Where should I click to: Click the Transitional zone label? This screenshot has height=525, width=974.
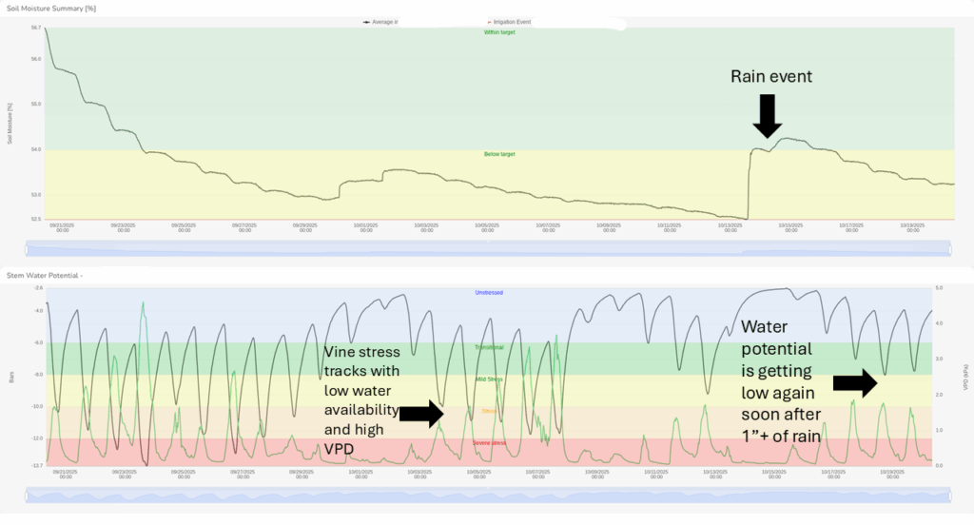point(489,347)
